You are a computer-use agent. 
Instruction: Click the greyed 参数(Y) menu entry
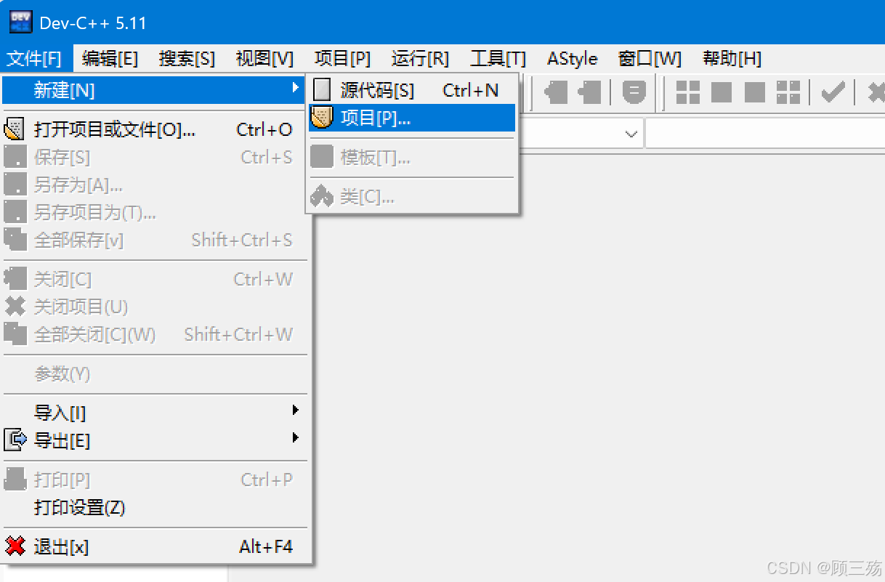click(x=155, y=373)
